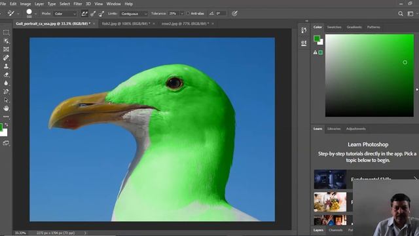Click the Color panel foreground green swatch
Image resolution: width=419 pixels, height=236 pixels.
click(x=317, y=39)
